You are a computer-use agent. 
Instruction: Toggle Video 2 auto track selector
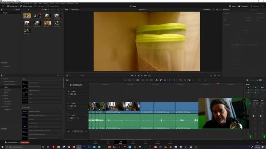[71, 94]
